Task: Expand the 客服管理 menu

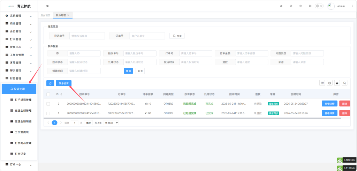Action: click(x=19, y=63)
